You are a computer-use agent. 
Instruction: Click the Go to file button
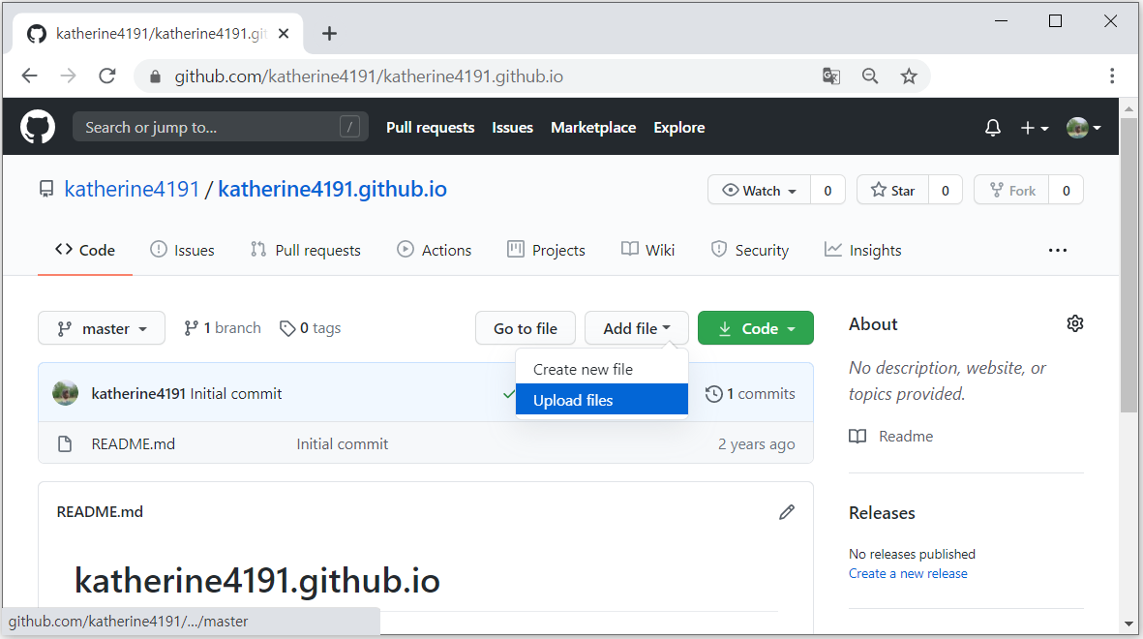coord(526,328)
